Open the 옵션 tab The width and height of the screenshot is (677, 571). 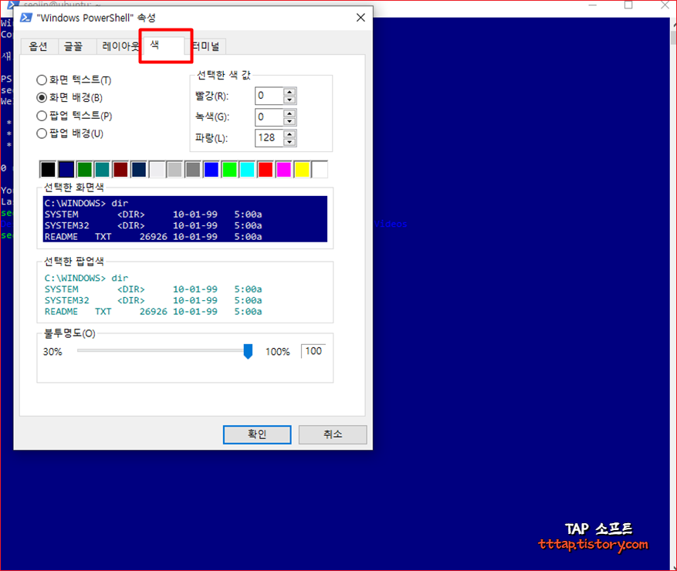point(39,46)
